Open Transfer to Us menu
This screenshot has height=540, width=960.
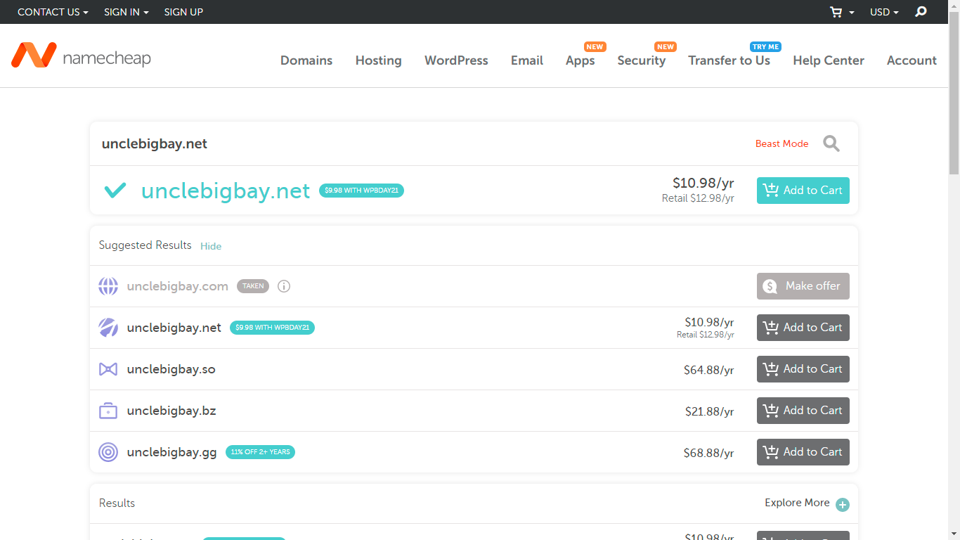pos(729,60)
